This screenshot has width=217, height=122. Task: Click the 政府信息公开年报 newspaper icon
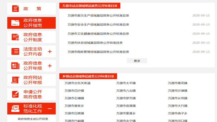click(15, 66)
